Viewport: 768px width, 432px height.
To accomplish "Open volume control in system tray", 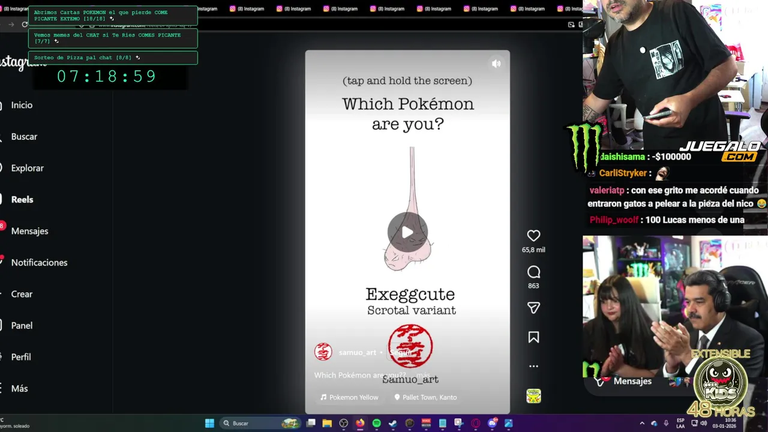I will click(704, 423).
